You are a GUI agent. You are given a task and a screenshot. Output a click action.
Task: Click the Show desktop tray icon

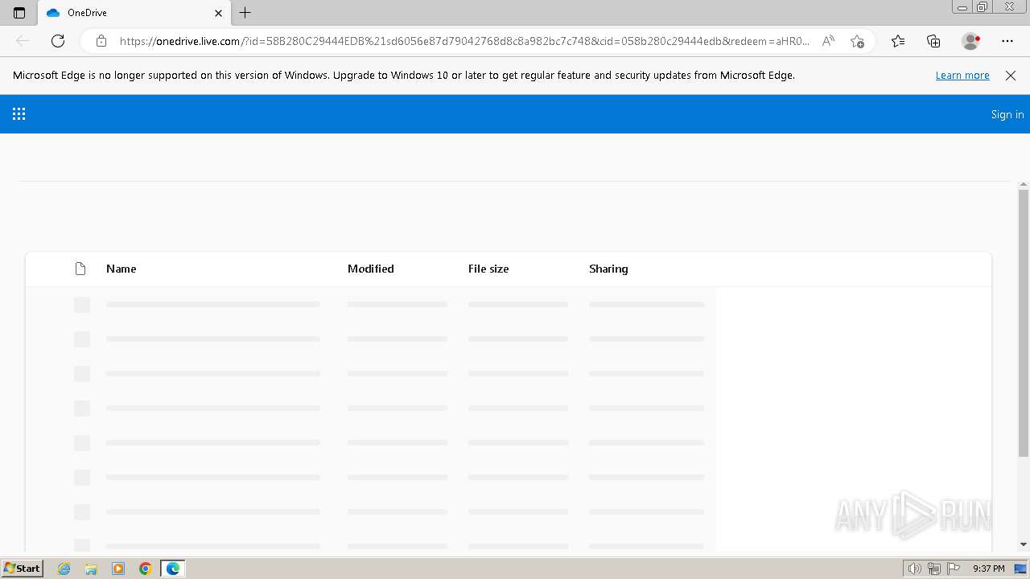(1020, 569)
